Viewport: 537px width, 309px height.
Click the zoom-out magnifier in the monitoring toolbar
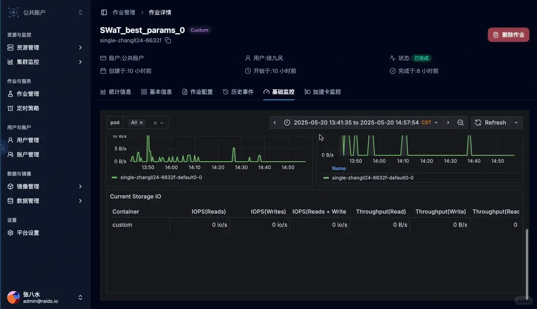[461, 123]
